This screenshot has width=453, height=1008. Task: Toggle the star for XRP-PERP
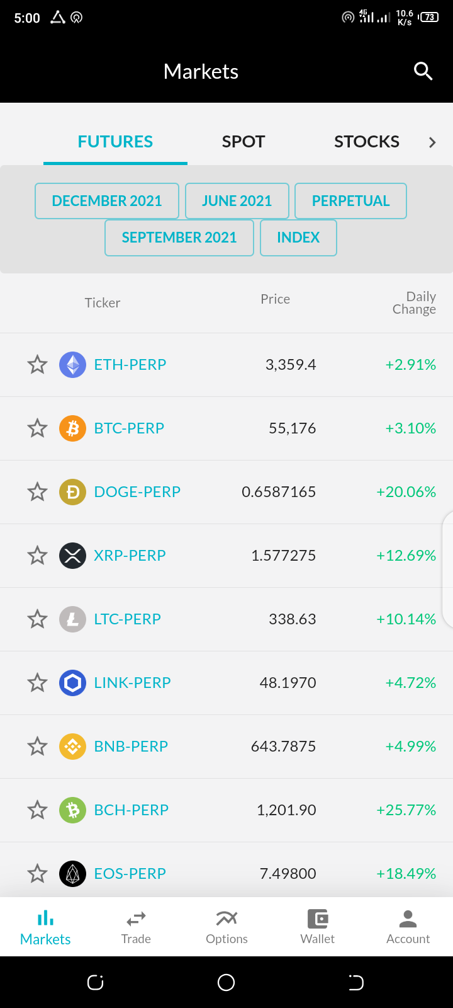point(38,556)
